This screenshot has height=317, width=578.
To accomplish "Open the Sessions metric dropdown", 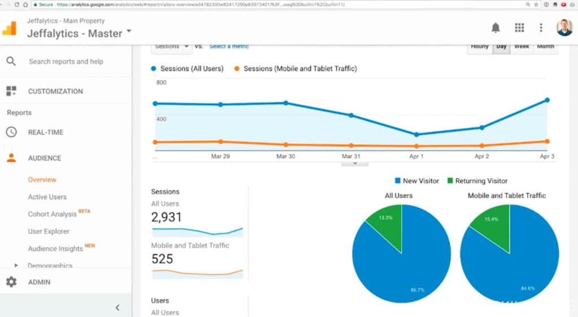I will (x=172, y=47).
